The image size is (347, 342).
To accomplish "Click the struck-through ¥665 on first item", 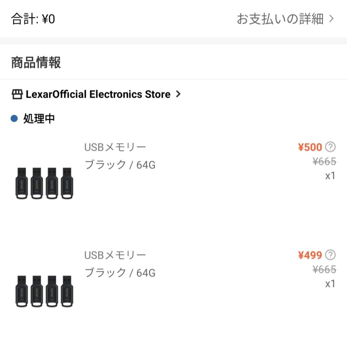I will [x=324, y=162].
